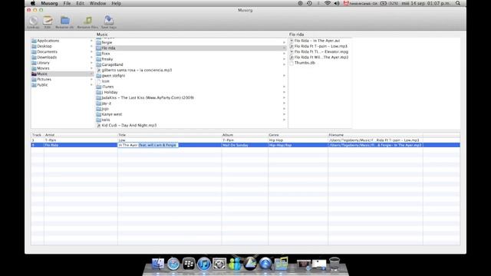
Task: Open the Help menu
Action: (x=116, y=3)
